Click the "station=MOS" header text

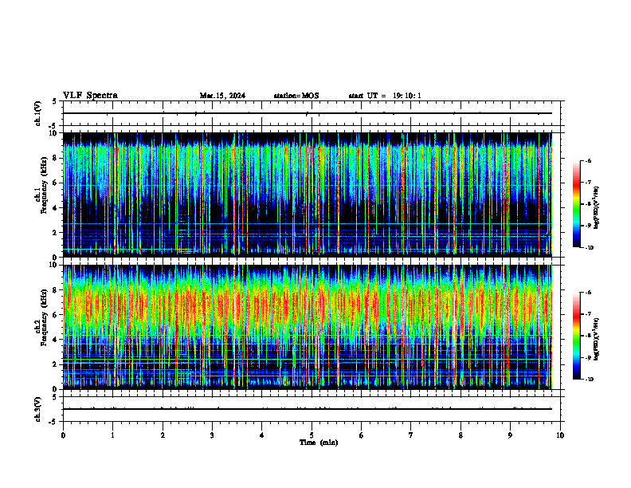[296, 96]
